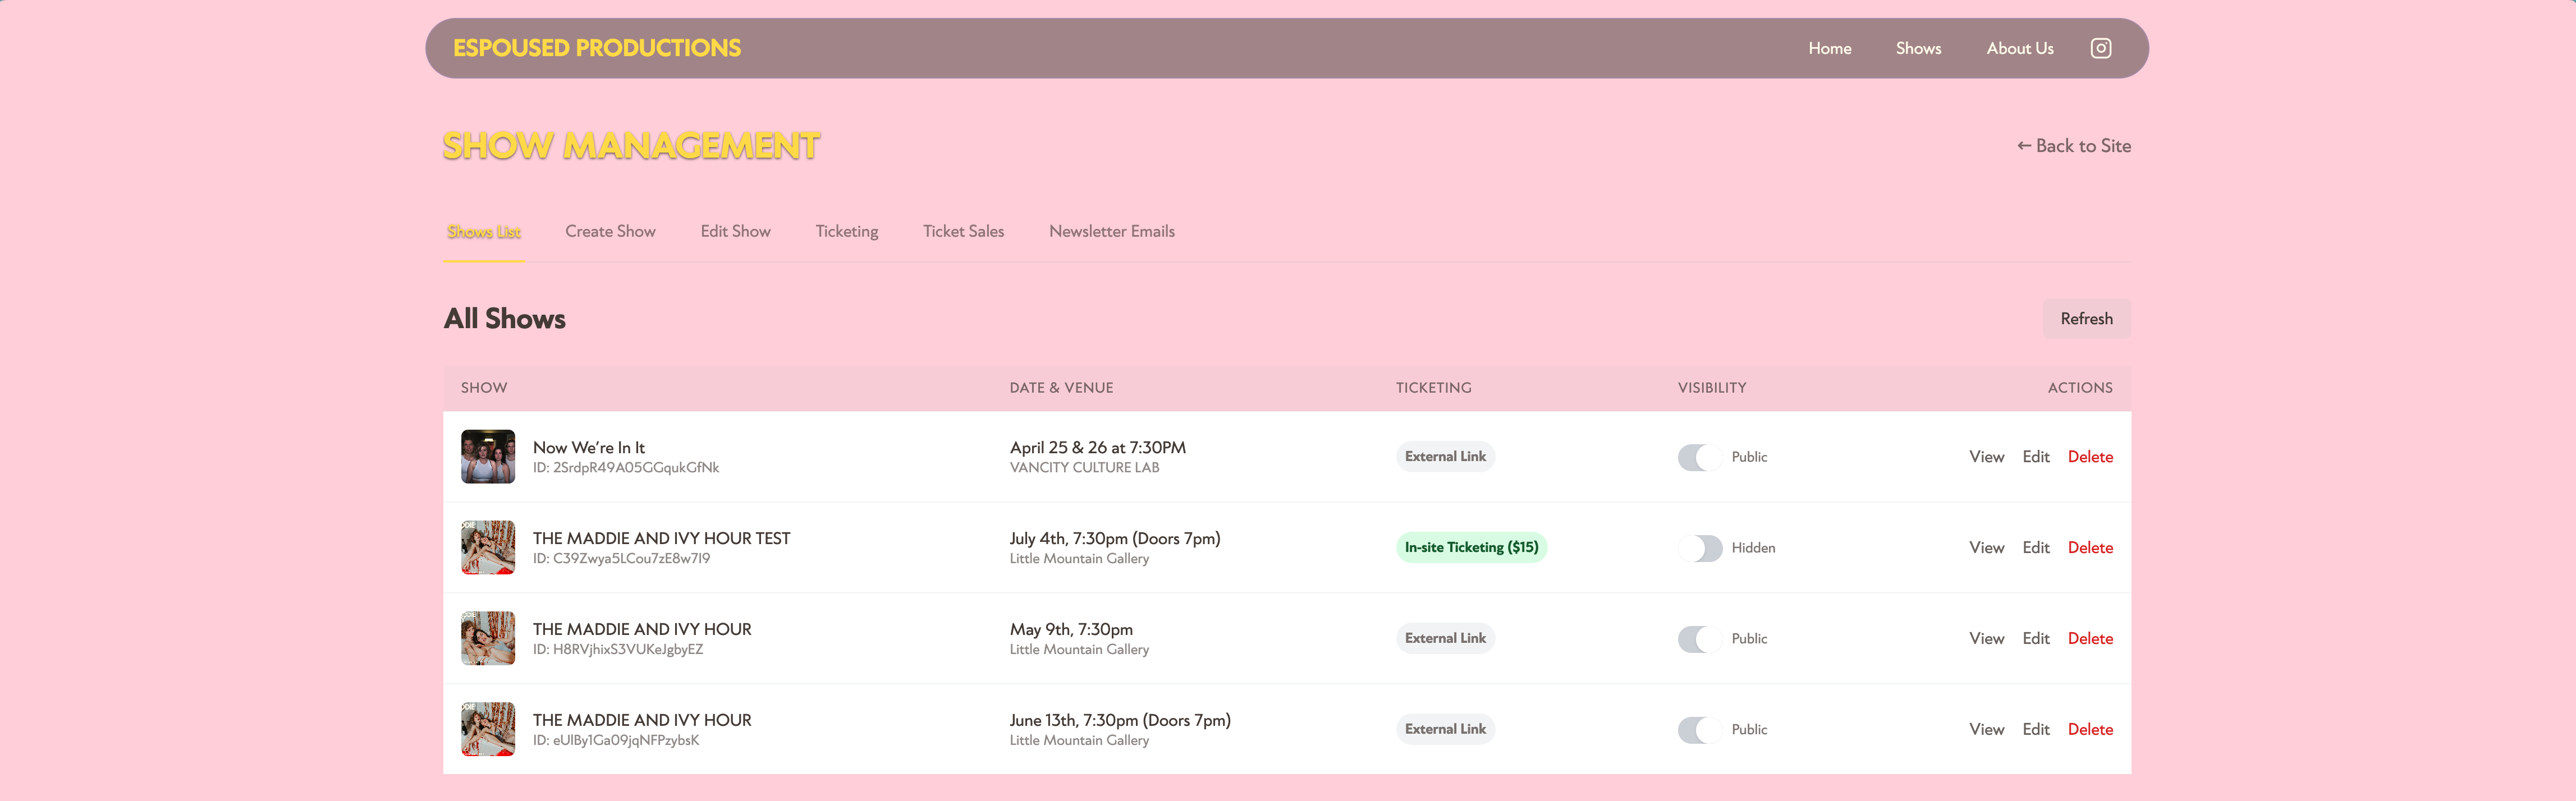The image size is (2576, 801).
Task: Open the Ticket Sales tab
Action: (963, 231)
